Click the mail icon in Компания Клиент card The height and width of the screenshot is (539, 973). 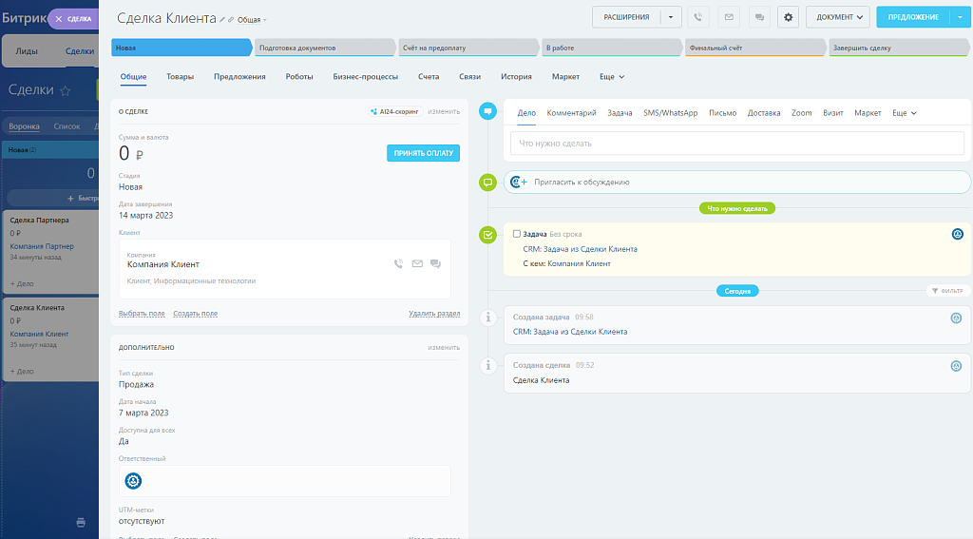pos(417,264)
